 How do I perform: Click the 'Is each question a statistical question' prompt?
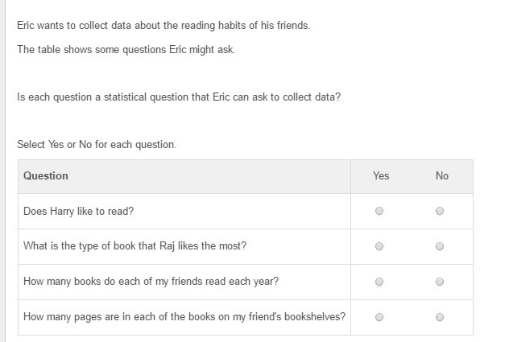(x=178, y=97)
